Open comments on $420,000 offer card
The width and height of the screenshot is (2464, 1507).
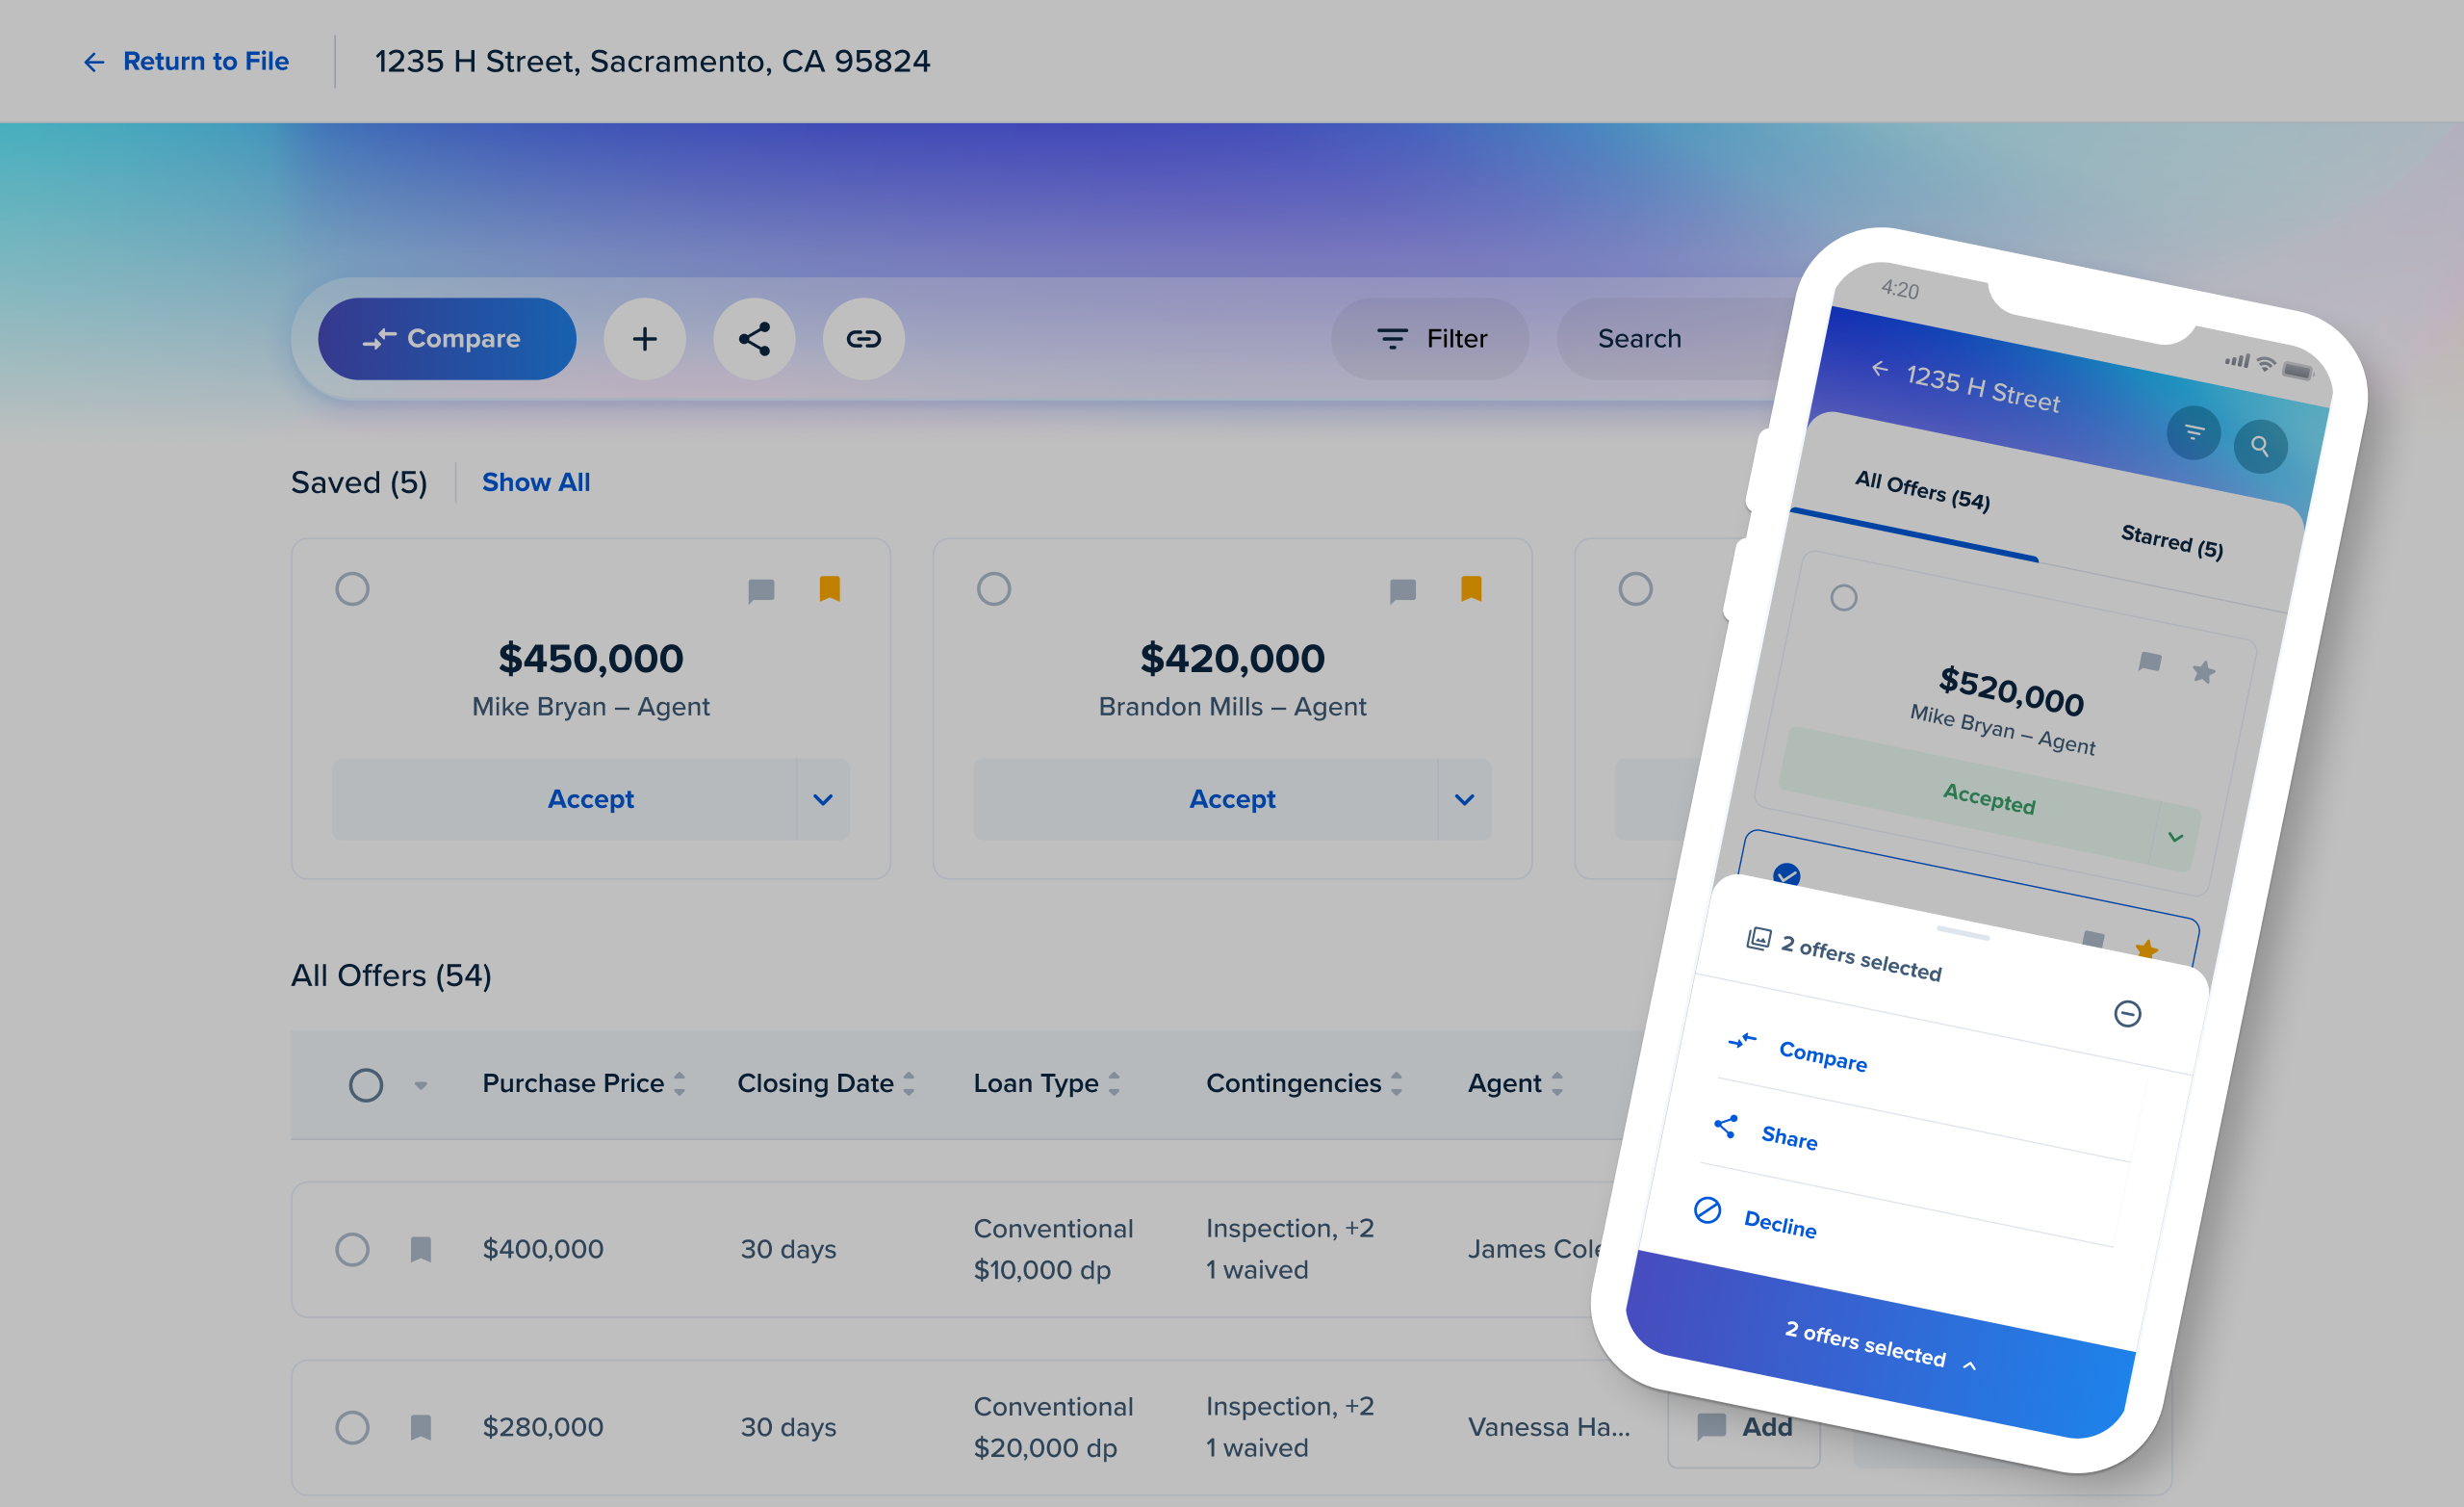click(1402, 590)
